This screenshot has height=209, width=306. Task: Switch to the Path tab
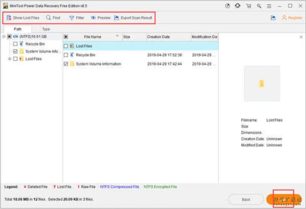click(x=17, y=29)
